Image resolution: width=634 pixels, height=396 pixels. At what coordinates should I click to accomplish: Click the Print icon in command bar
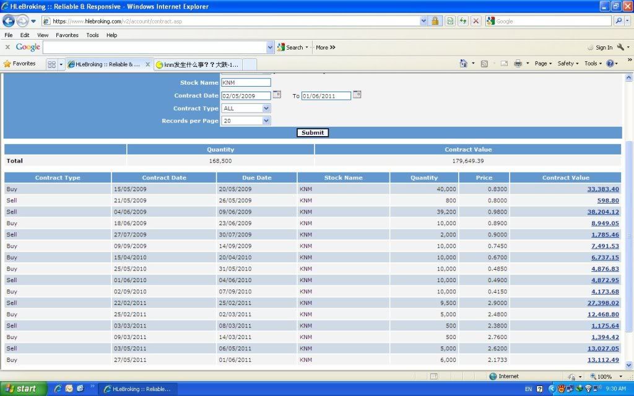click(x=518, y=64)
